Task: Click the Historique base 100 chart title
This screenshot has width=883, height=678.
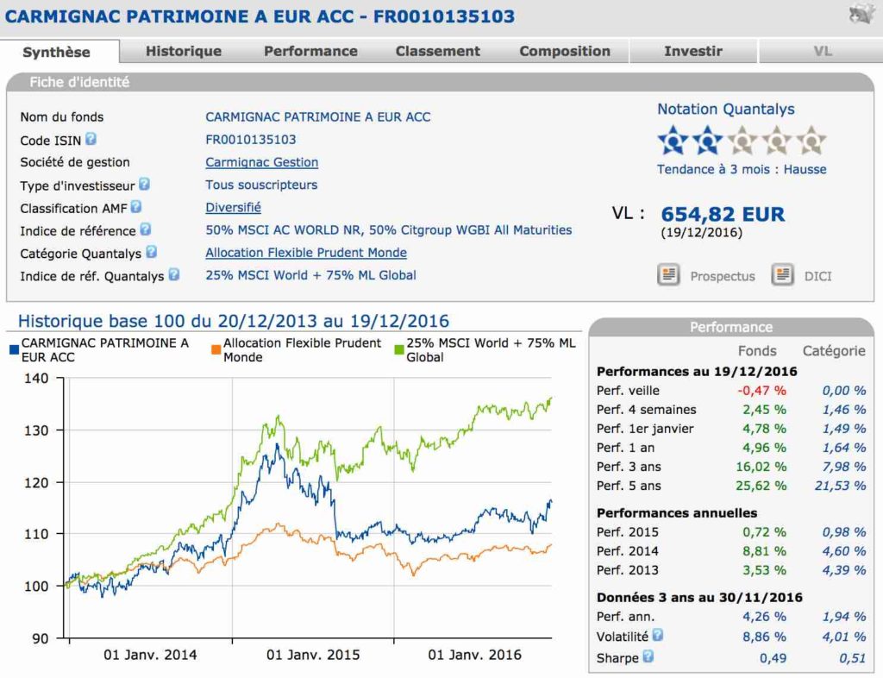Action: click(234, 321)
